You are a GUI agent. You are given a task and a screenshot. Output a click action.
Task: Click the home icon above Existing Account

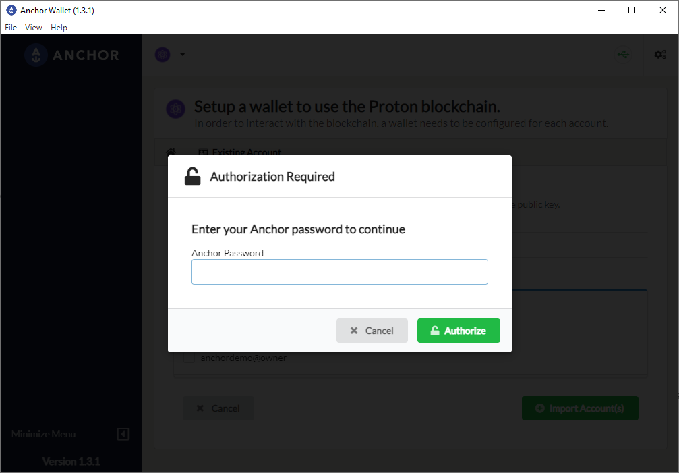(x=170, y=152)
